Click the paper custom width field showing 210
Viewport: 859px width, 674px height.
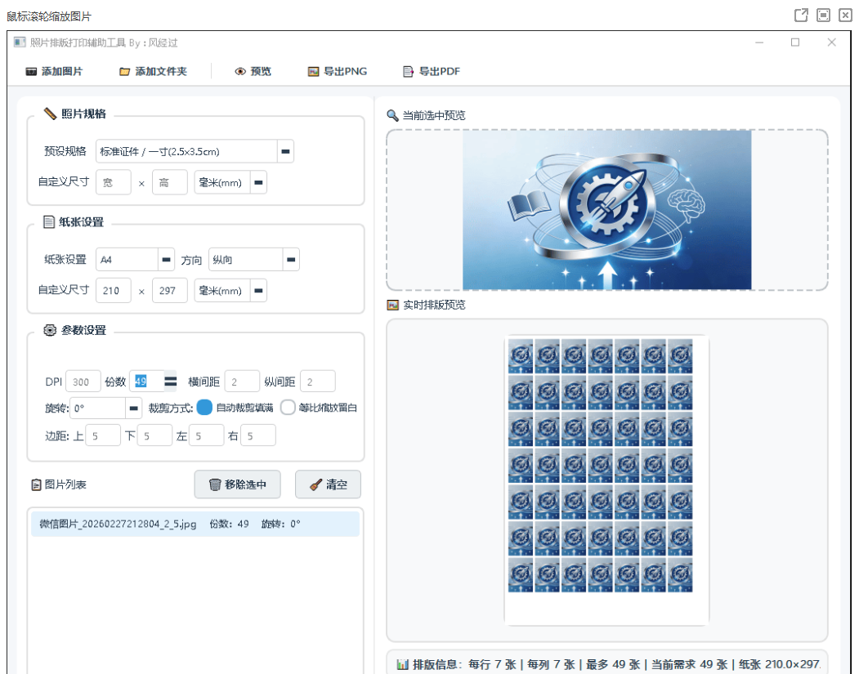coord(113,291)
